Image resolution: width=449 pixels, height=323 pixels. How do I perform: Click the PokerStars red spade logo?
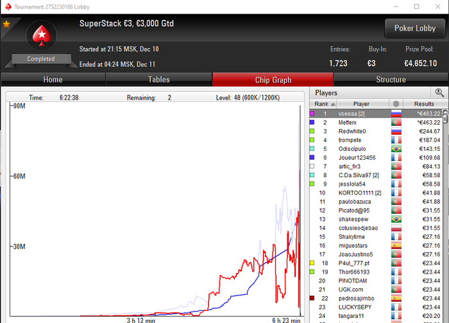[42, 36]
